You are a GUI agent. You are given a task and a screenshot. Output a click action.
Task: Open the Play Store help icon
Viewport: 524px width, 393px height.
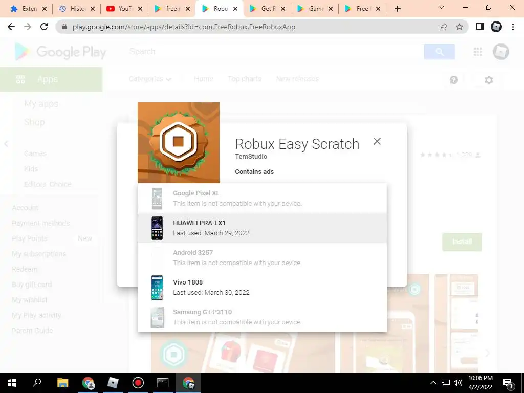[x=453, y=80]
